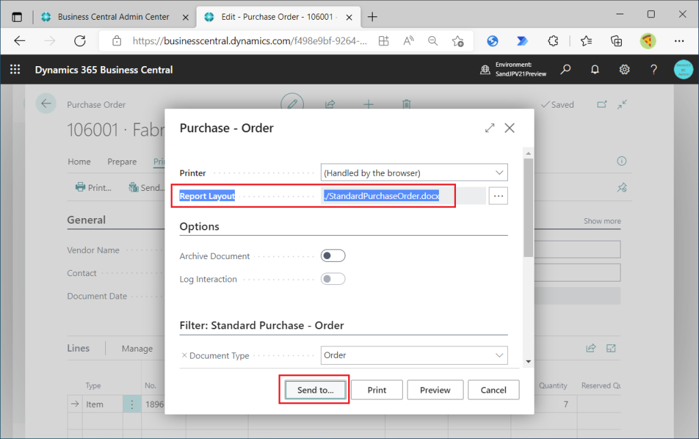
Task: Click the Print... action in the page toolbar
Action: pos(94,187)
